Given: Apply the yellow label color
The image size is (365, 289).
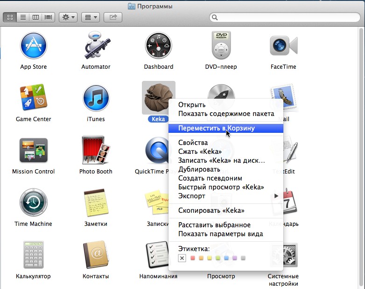Looking at the screenshot, I should [x=210, y=258].
